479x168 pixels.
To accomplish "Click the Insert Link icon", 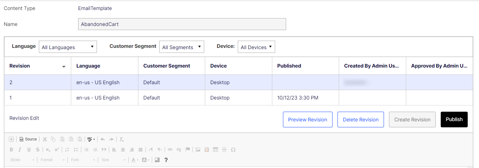I will [x=170, y=150].
